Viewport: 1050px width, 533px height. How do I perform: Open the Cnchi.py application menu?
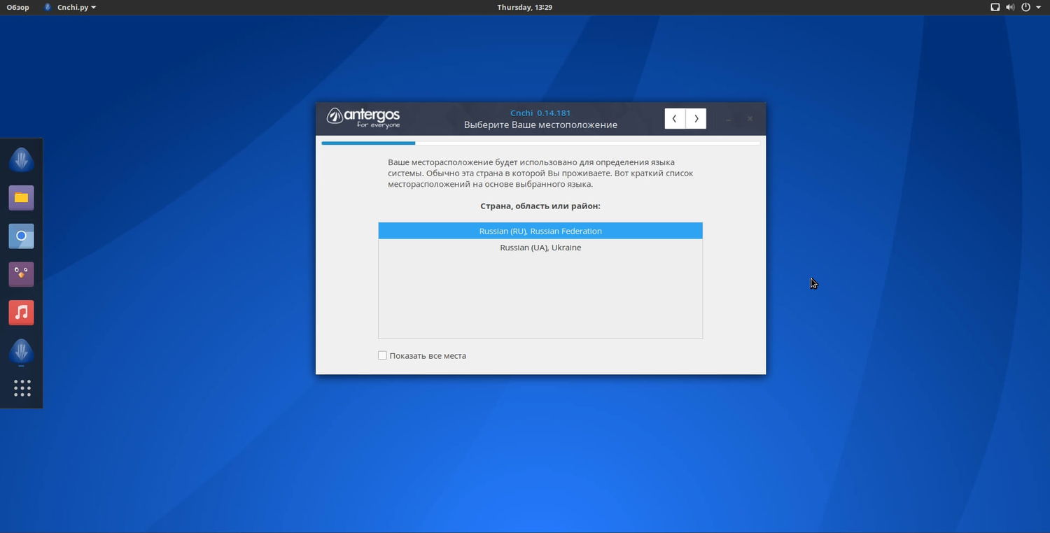click(69, 7)
